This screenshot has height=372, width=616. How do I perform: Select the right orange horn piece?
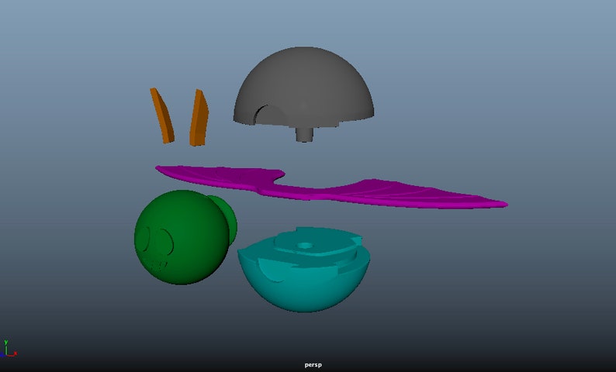tap(199, 118)
